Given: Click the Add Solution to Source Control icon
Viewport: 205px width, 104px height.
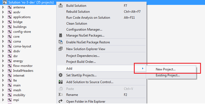Looking at the screenshot, I should pos(61,82).
